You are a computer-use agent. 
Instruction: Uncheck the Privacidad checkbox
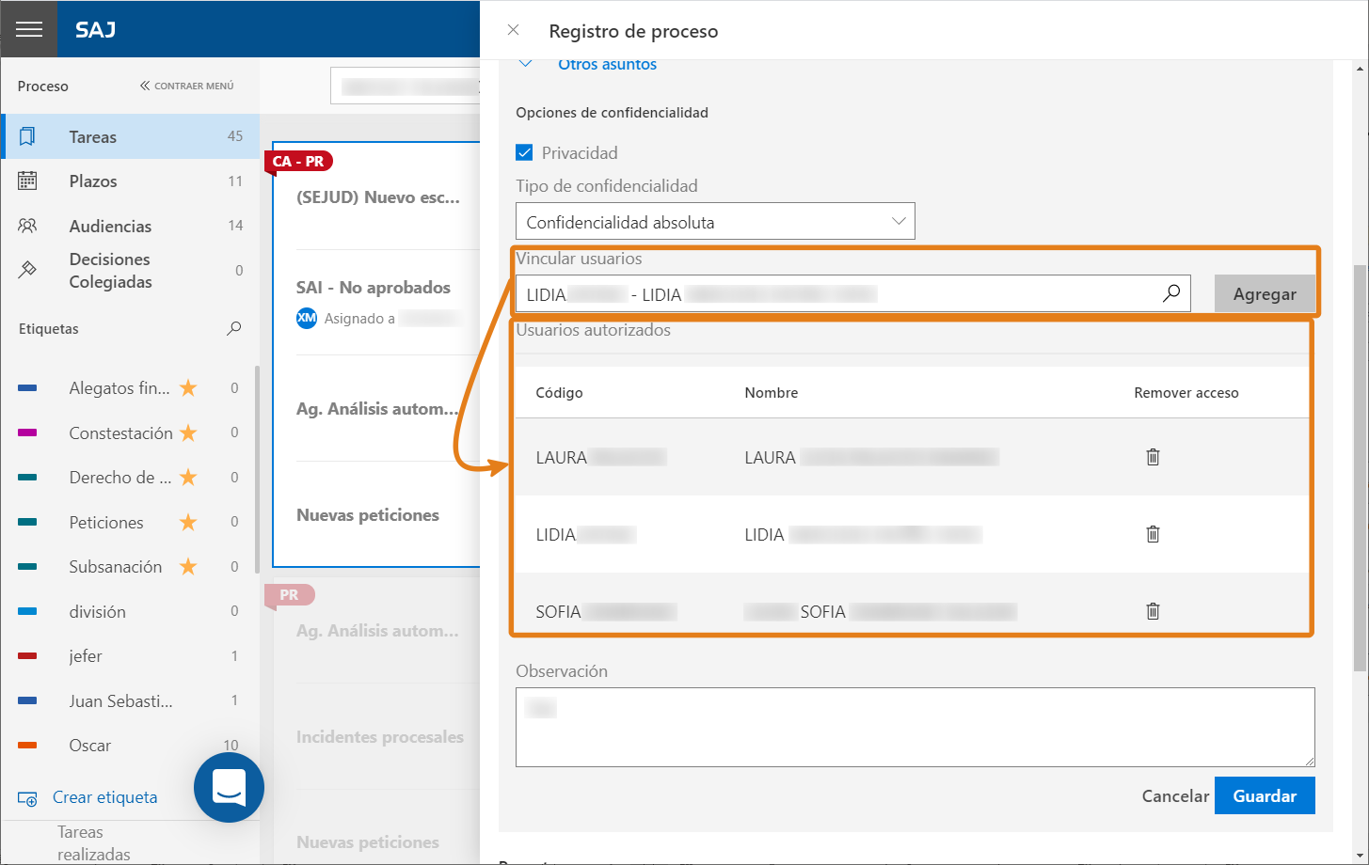click(524, 152)
